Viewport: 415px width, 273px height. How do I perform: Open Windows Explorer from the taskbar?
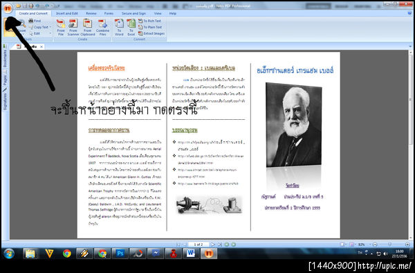30,254
